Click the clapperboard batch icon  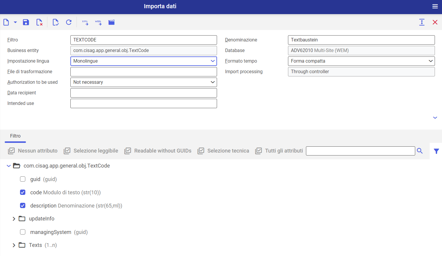coord(111,22)
